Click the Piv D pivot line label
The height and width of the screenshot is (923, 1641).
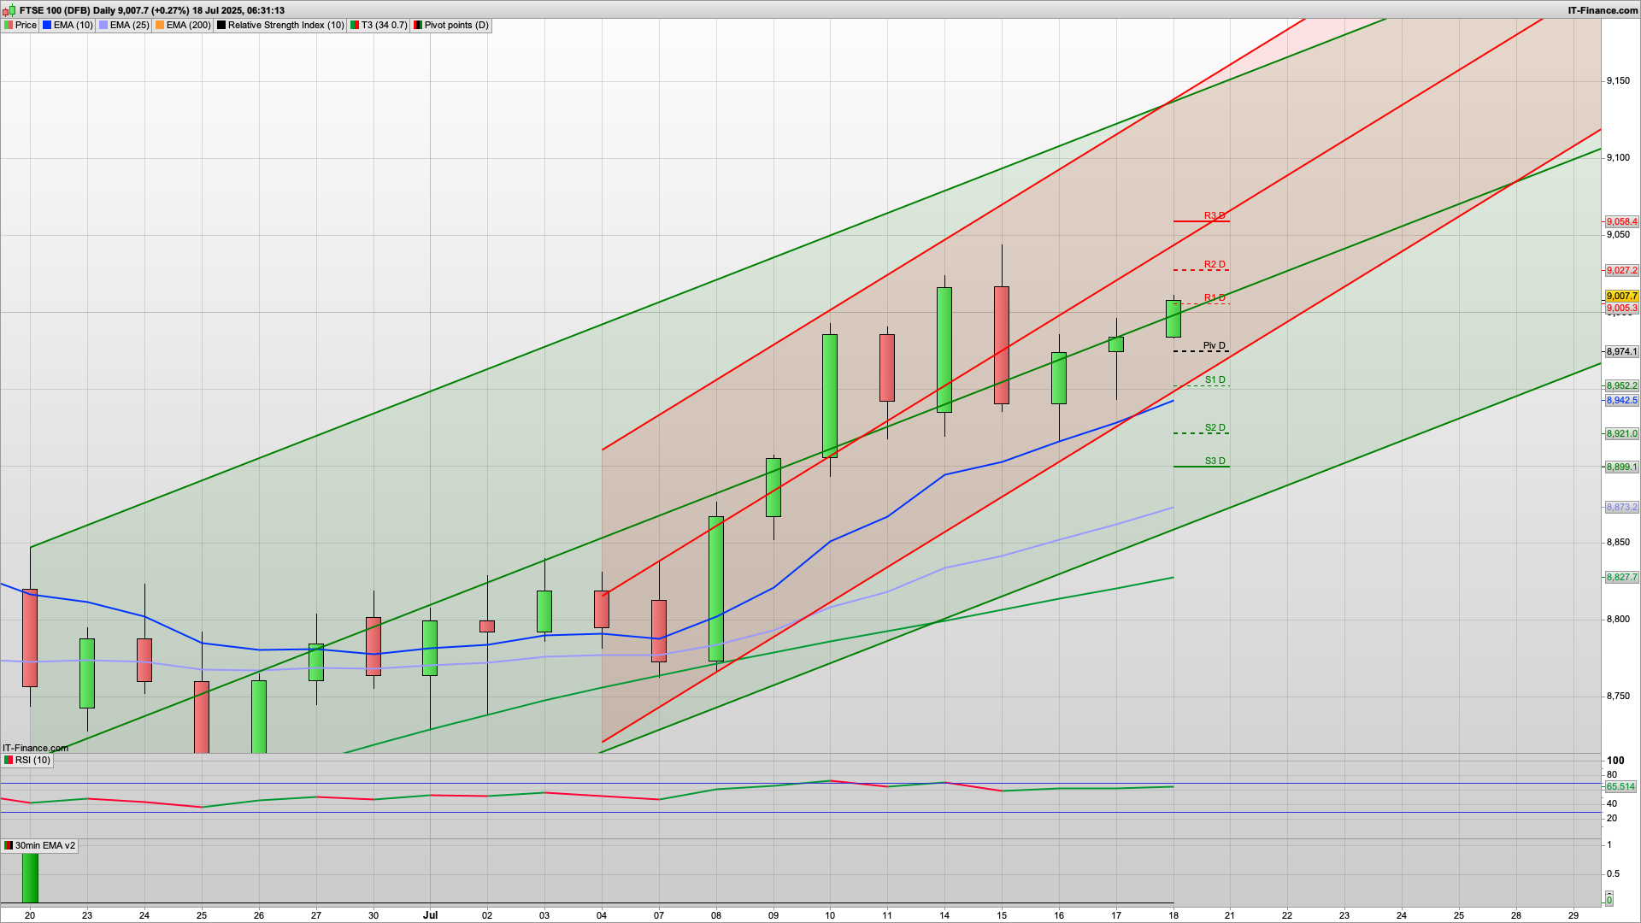(x=1215, y=345)
